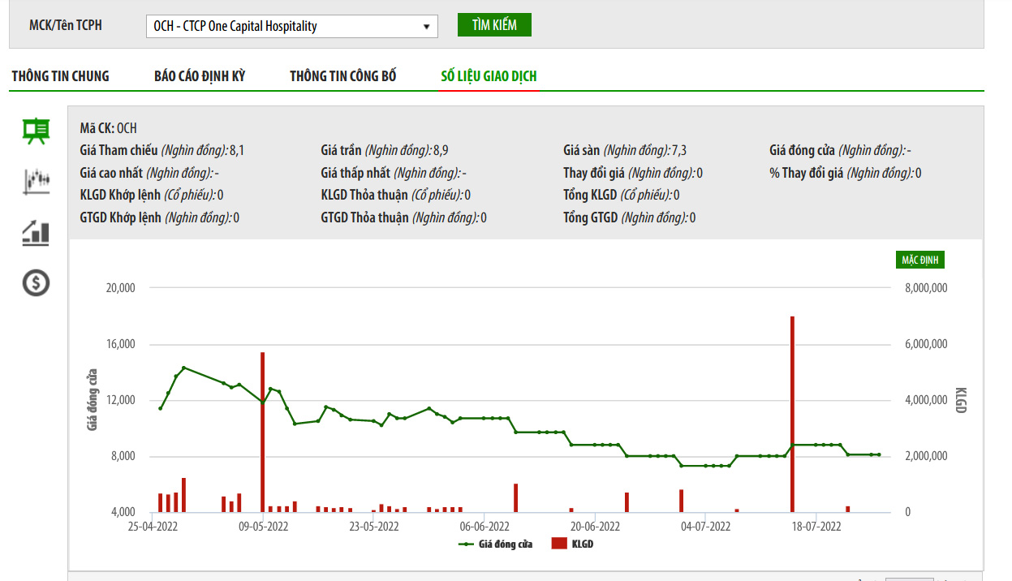Click the MẶC ĐỊNH chart reset button
The width and height of the screenshot is (1012, 581).
[x=919, y=260]
